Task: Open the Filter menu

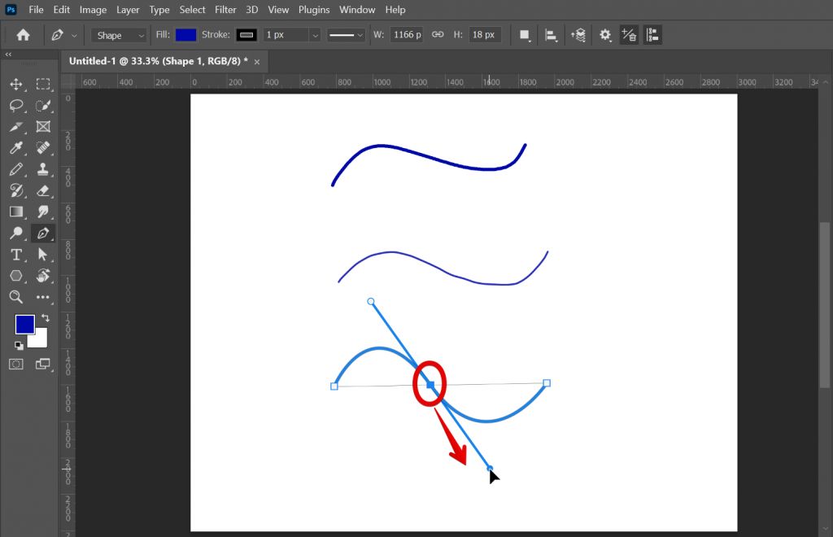Action: 225,9
